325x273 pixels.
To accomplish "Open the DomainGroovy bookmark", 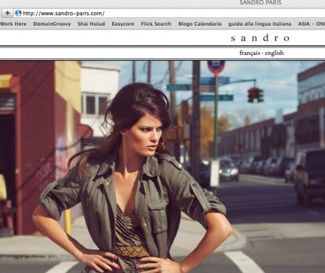I will pos(52,24).
